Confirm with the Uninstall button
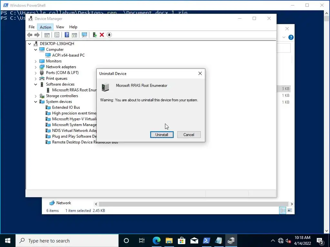This screenshot has height=247, width=330. tap(162, 135)
